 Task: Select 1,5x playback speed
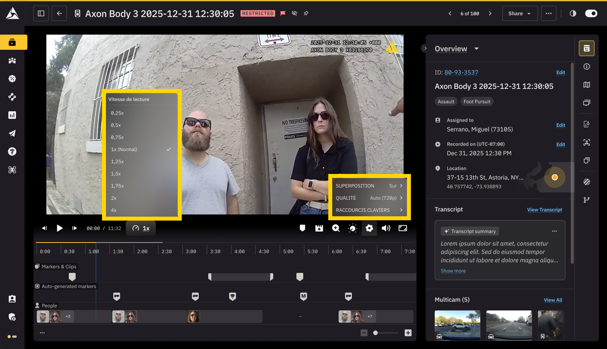click(116, 174)
